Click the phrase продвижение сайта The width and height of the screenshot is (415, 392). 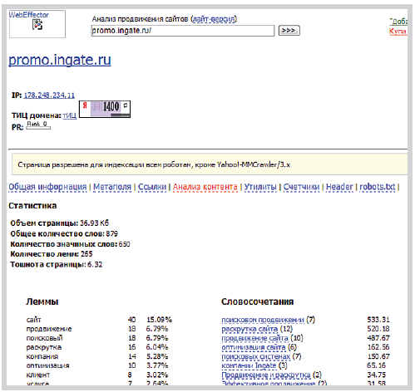(254, 338)
